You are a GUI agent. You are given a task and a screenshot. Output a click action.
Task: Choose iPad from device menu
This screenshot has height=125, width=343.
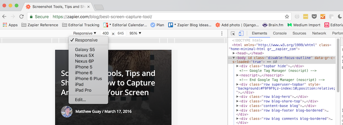point(88,84)
